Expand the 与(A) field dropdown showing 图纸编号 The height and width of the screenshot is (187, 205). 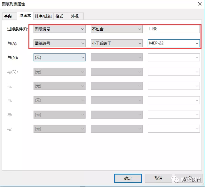[x=59, y=43]
